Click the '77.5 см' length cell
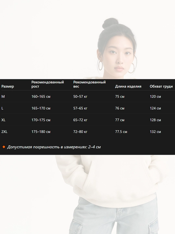 pos(121,132)
